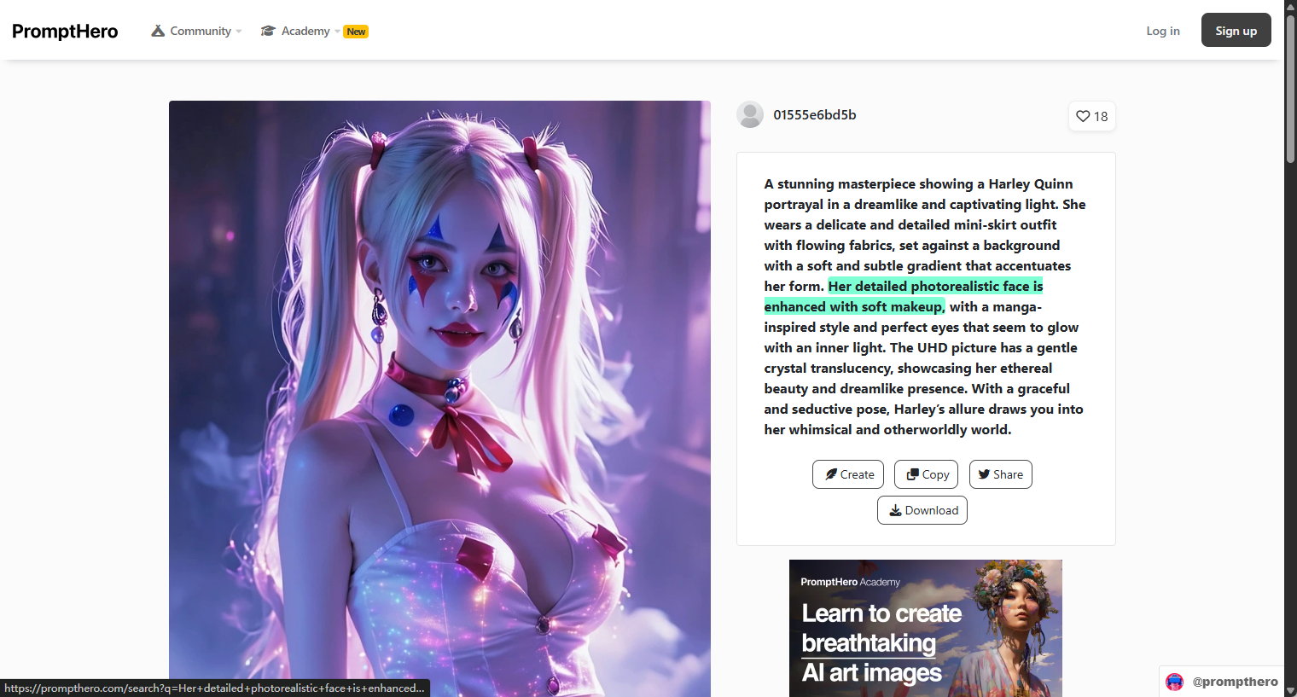Click text 'crystal translucency, showcasing her ethereal'
Screen dimensions: 1297x697
(x=908, y=368)
